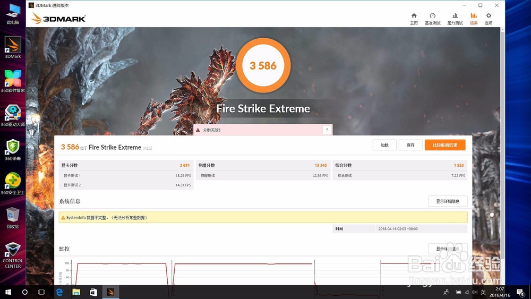Viewport: 531px width, 299px height.
Task: Switch to the Results (结果) tab
Action: [474, 19]
